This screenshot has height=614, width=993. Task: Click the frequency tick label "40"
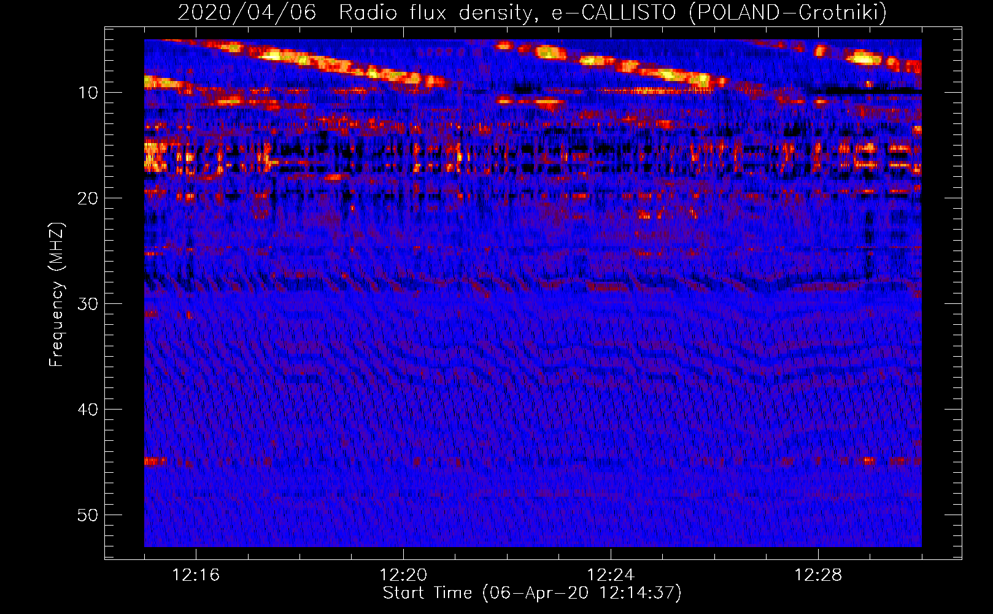[x=88, y=410]
